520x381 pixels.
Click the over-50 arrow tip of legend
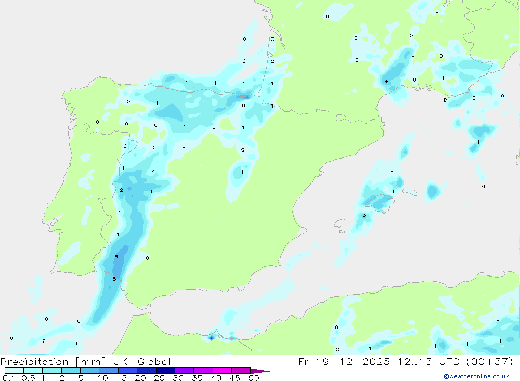click(x=259, y=371)
